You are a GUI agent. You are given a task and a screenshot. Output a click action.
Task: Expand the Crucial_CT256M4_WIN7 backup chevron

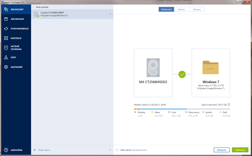[x=110, y=14]
